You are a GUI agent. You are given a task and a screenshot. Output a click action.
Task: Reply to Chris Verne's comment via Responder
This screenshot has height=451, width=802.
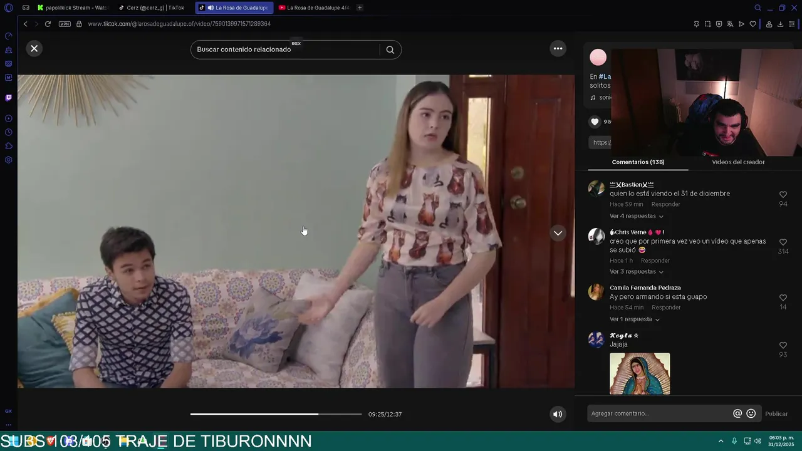click(655, 261)
